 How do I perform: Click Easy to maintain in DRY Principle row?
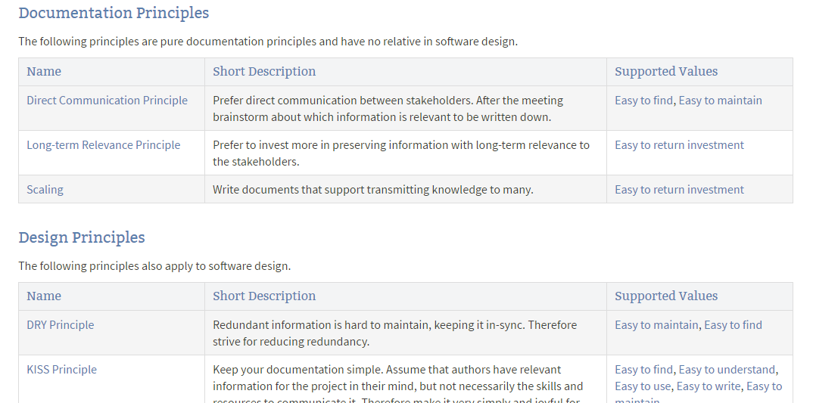(x=656, y=325)
